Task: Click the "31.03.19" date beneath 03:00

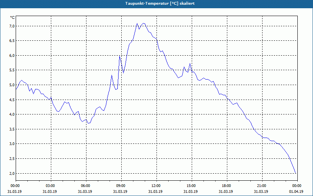Action: 50,191
